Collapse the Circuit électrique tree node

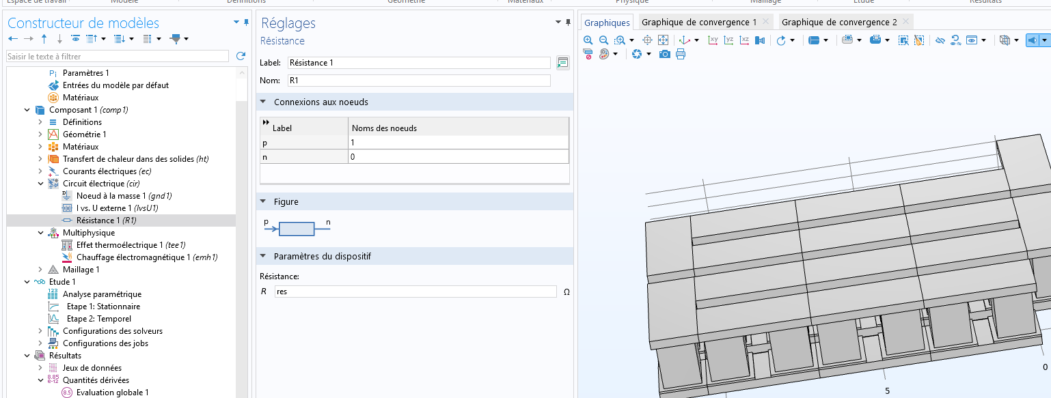[x=40, y=184]
